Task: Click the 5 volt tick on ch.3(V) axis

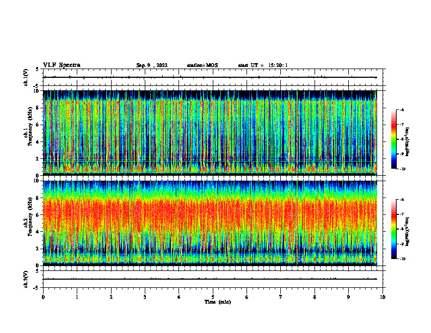Action: click(38, 271)
